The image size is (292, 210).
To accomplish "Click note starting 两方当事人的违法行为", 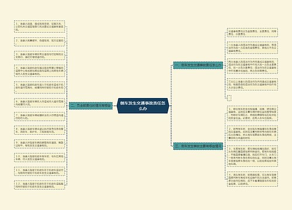I will (x=252, y=66).
